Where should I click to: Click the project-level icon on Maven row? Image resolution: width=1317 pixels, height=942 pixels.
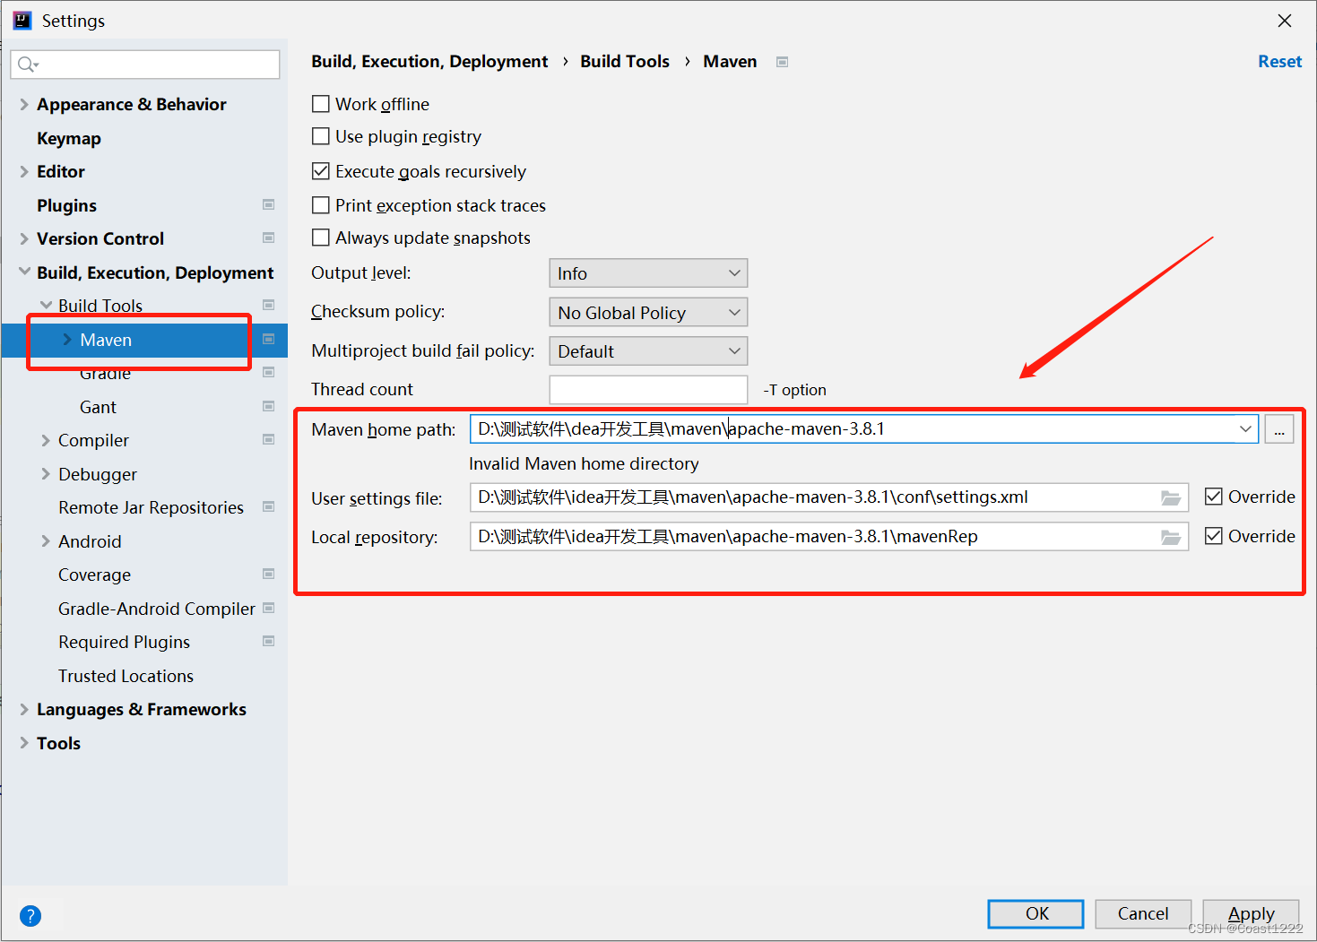pyautogui.click(x=268, y=340)
